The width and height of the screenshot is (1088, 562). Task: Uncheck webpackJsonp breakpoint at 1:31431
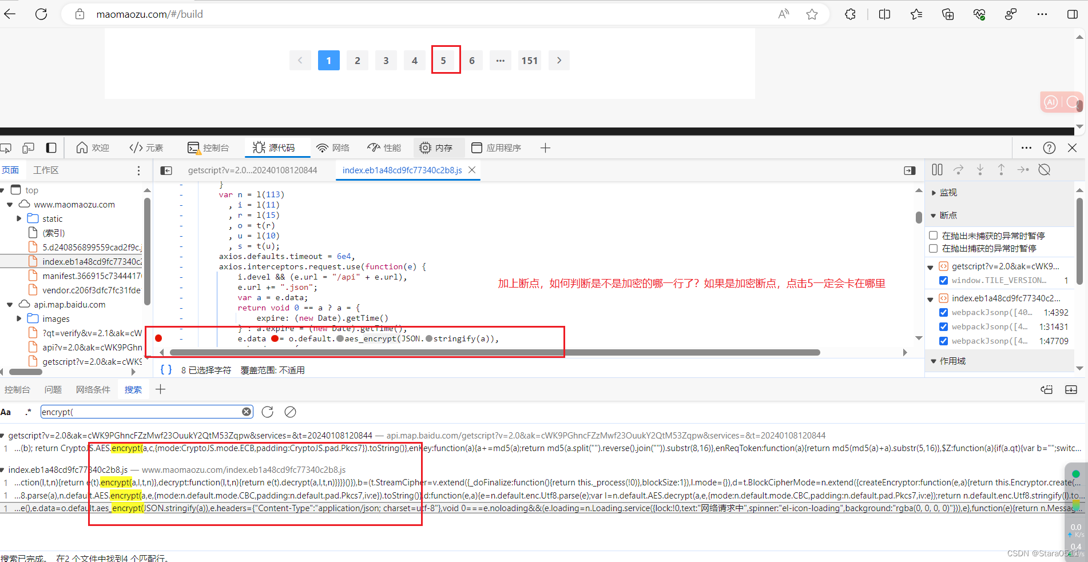click(943, 326)
